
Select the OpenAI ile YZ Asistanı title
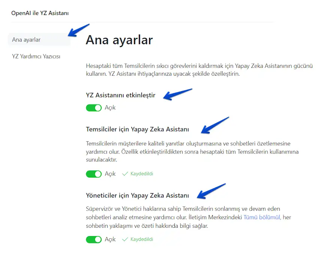point(40,13)
